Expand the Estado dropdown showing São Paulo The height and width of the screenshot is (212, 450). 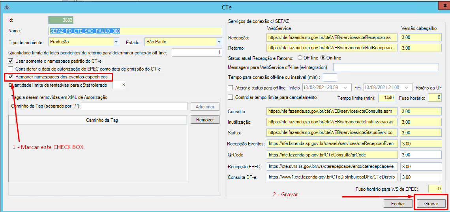pos(219,41)
